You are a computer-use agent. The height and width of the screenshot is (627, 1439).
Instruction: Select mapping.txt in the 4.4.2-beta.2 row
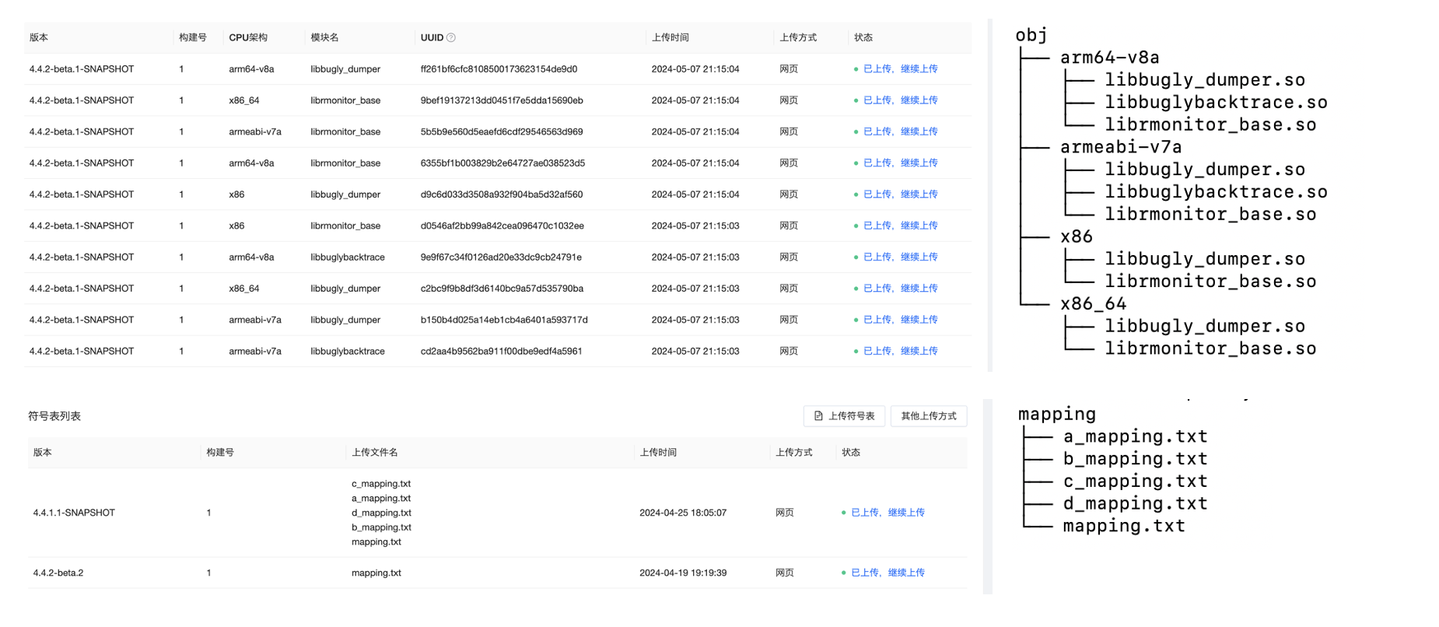376,573
